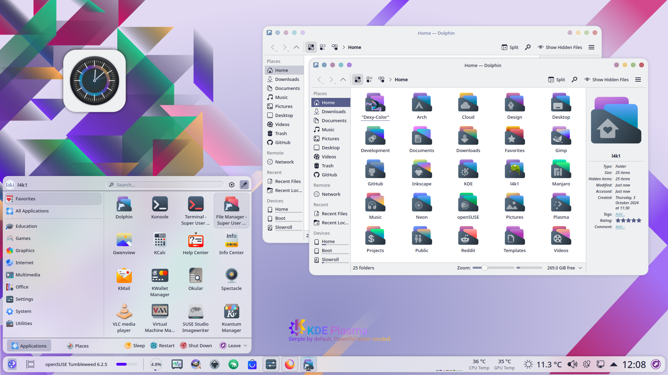
Task: Expand the Leave options chevron
Action: (x=245, y=345)
